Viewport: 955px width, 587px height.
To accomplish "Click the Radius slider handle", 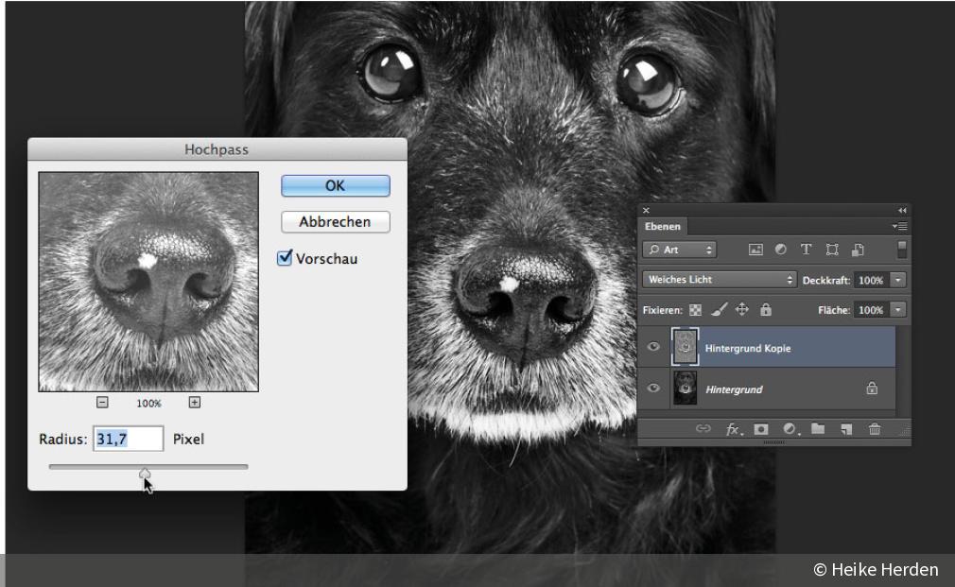I will pos(145,474).
